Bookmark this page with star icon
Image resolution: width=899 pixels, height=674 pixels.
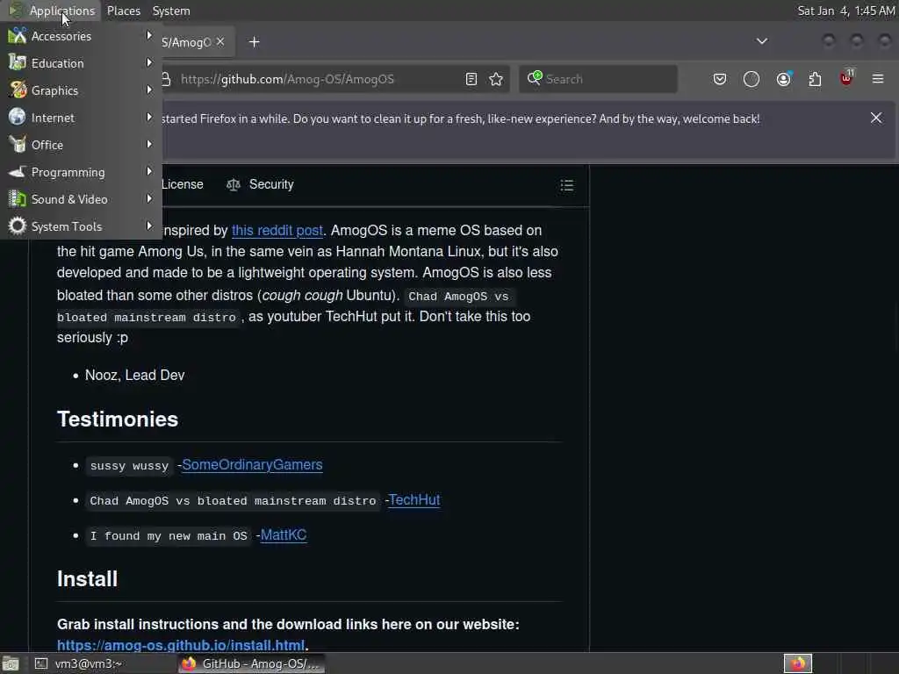[x=496, y=79]
